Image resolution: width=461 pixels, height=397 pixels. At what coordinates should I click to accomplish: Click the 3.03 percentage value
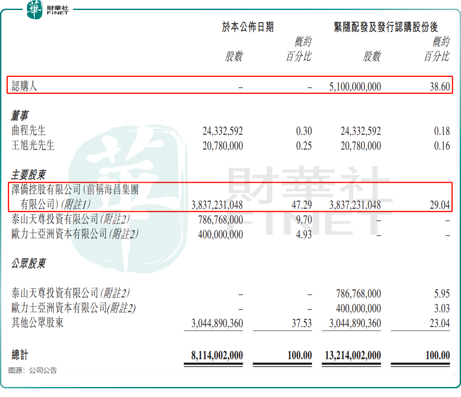pyautogui.click(x=442, y=309)
